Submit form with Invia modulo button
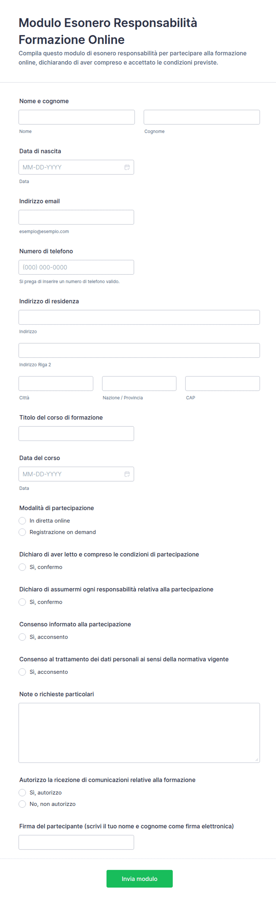The width and height of the screenshot is (276, 902). pyautogui.click(x=139, y=879)
